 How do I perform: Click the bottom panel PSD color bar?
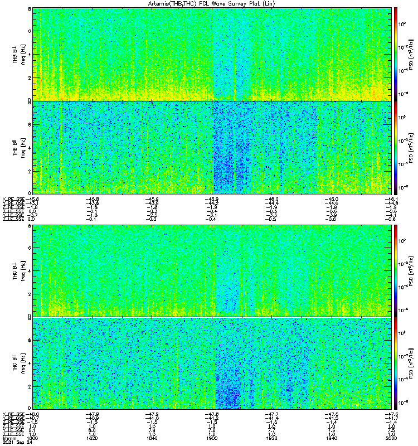pos(396,363)
